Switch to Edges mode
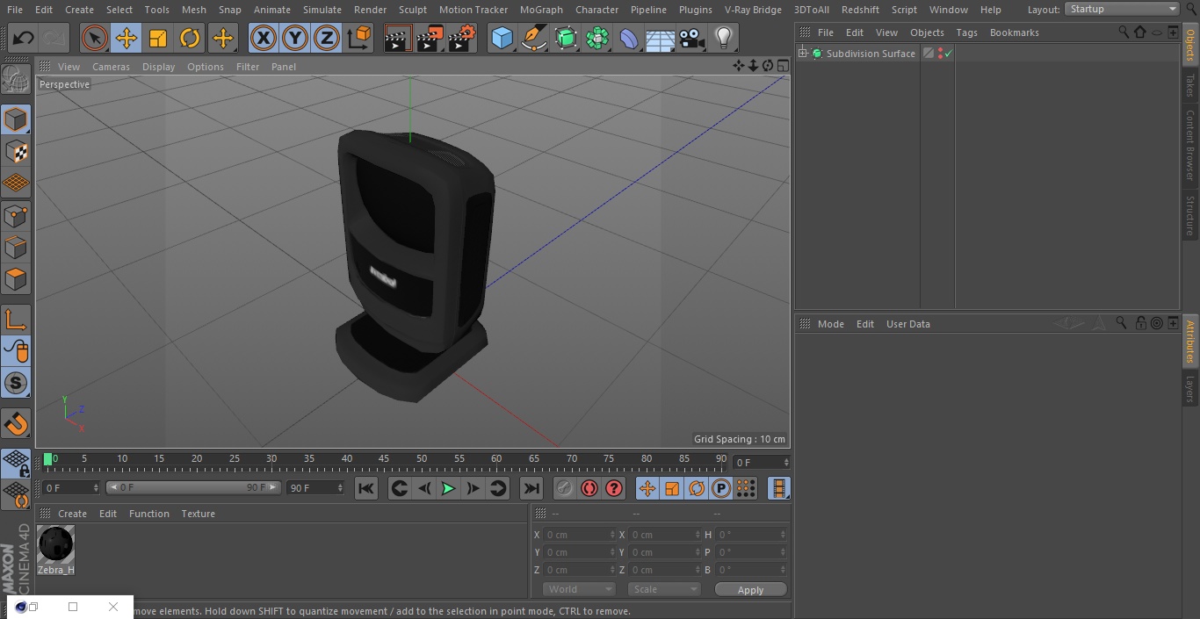The width and height of the screenshot is (1200, 619). coord(16,247)
